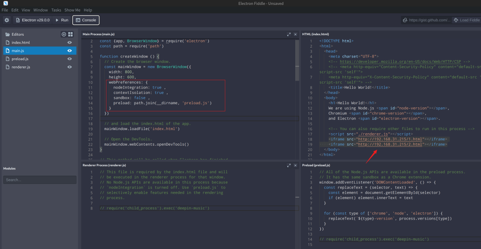This screenshot has height=249, width=481.
Task: Click the Modules search input field
Action: [x=40, y=180]
